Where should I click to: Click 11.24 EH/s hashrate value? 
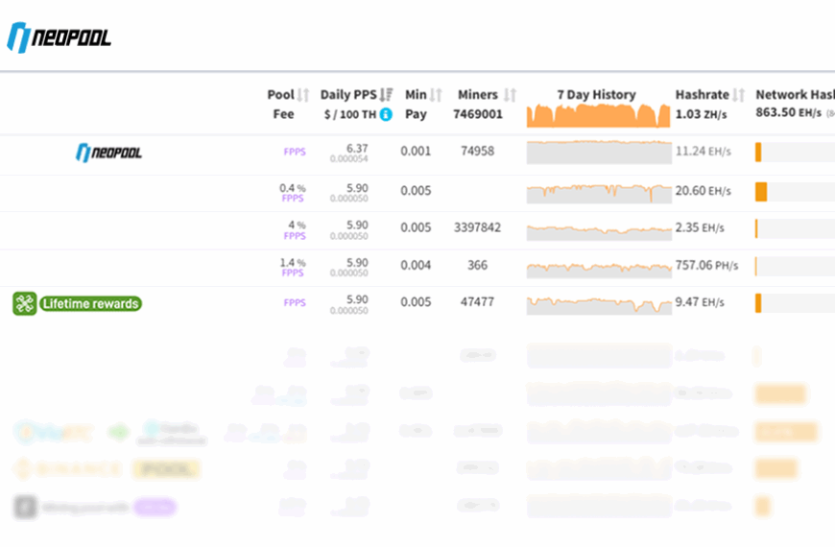click(x=703, y=152)
